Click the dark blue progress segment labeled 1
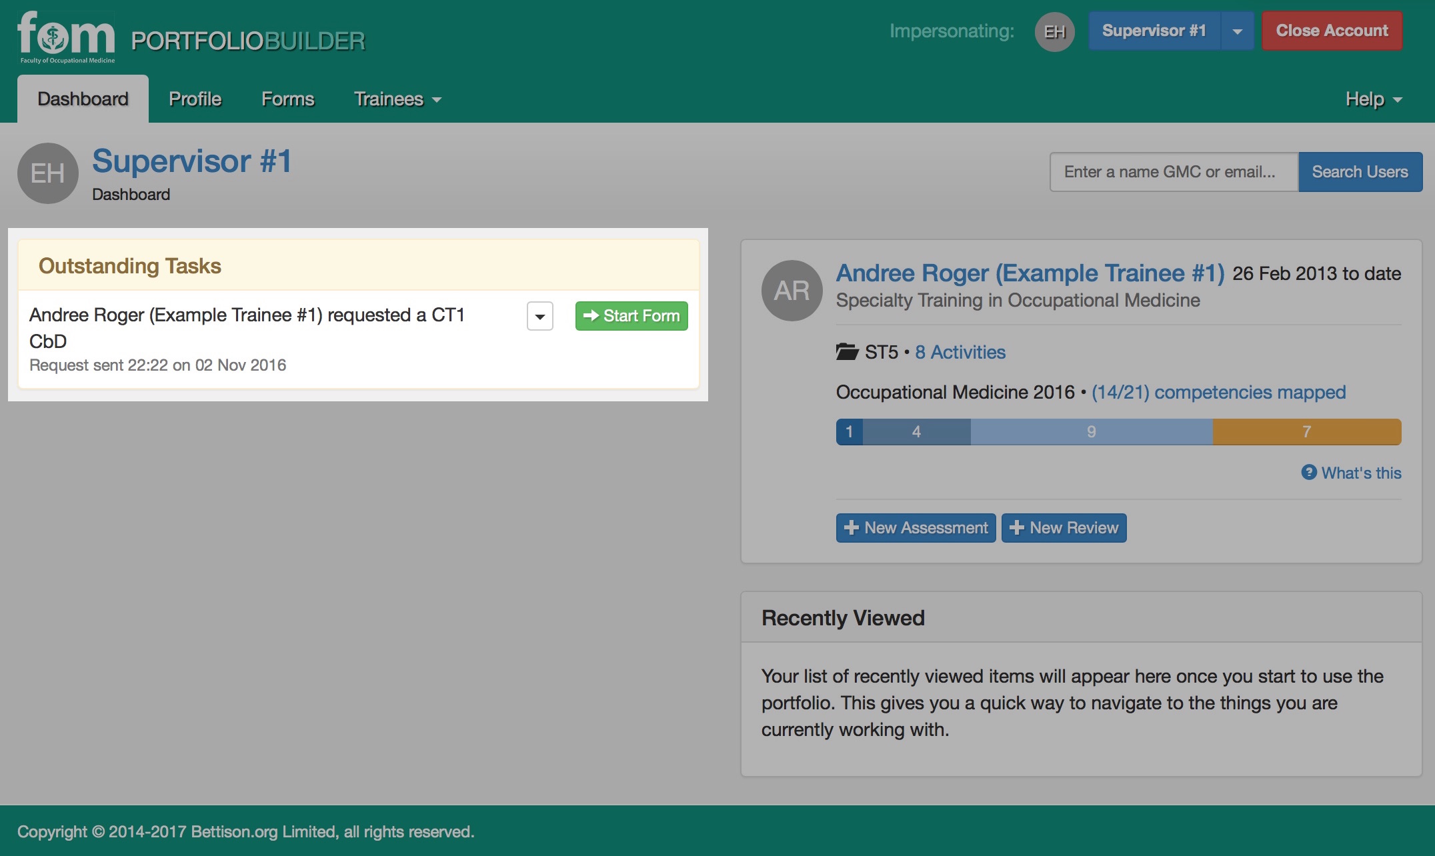 (x=850, y=432)
